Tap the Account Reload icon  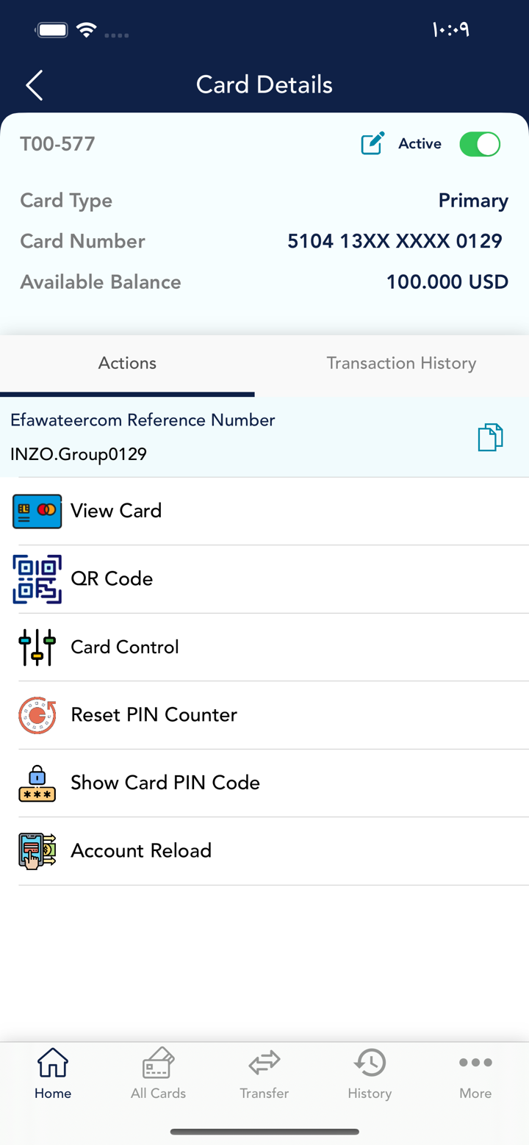[x=37, y=851]
